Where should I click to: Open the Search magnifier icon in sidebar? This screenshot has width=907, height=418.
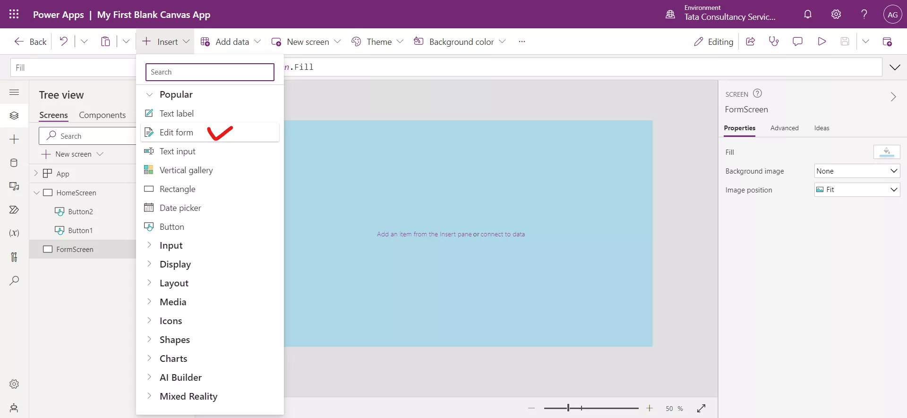click(x=14, y=280)
